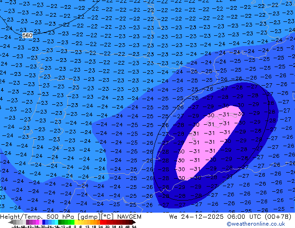Image resolution: width=295 pixels, height=228 pixels.
Task: Select the NAVGEM model name text
Action: [129, 217]
